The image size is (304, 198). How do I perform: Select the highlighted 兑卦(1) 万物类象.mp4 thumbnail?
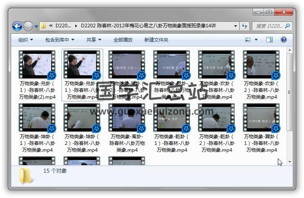(x=82, y=65)
